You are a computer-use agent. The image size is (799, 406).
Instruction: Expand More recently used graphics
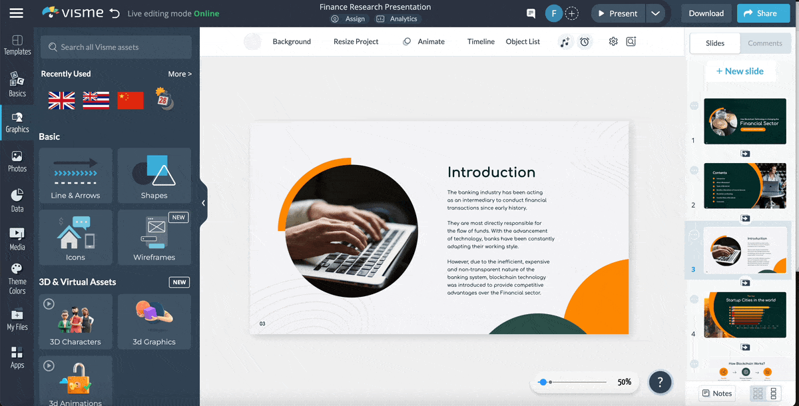180,74
